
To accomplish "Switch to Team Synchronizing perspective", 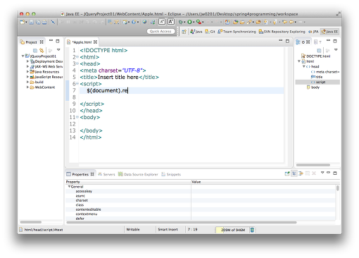I will click(x=237, y=32).
